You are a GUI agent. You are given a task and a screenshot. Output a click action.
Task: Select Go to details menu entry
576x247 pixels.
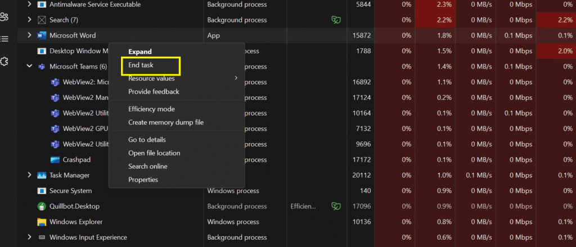point(147,140)
